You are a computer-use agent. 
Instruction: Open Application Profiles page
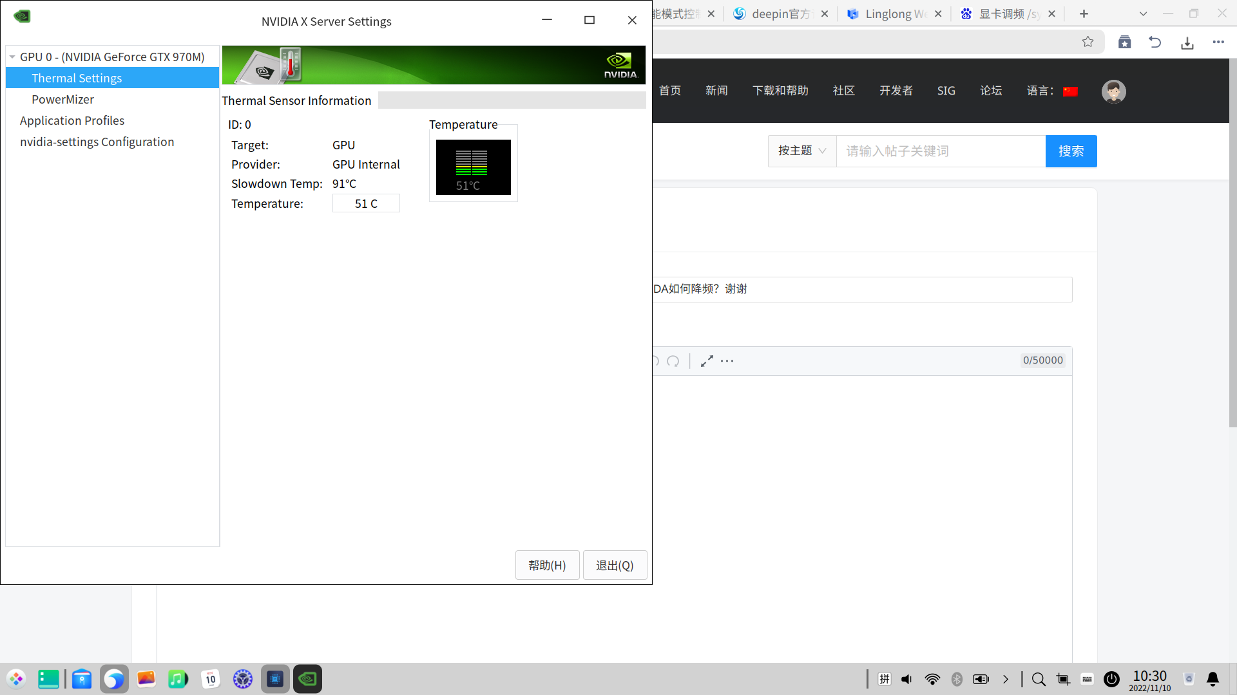tap(72, 120)
